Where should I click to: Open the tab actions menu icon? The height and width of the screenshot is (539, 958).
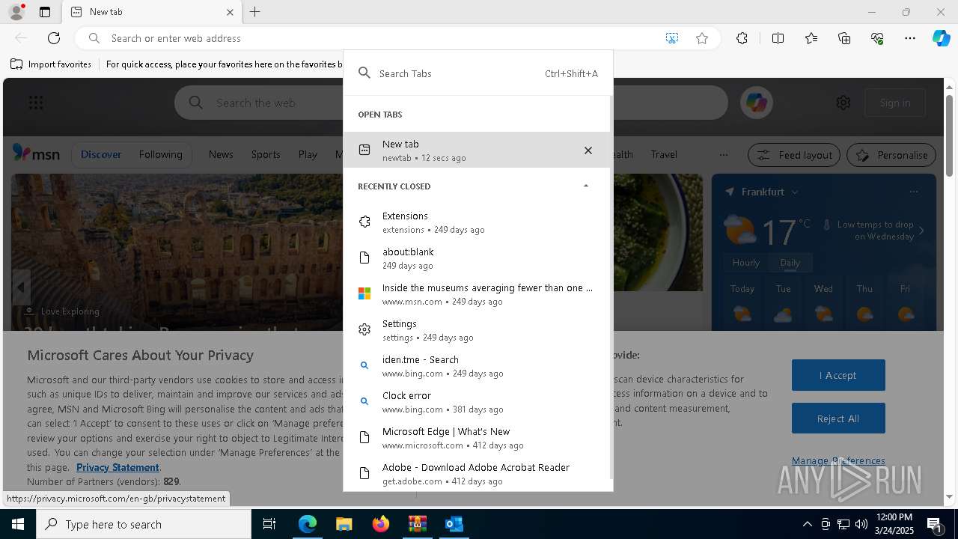(45, 12)
